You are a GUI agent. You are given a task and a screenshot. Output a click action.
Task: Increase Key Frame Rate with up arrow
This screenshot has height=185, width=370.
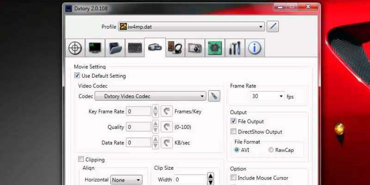(x=155, y=108)
